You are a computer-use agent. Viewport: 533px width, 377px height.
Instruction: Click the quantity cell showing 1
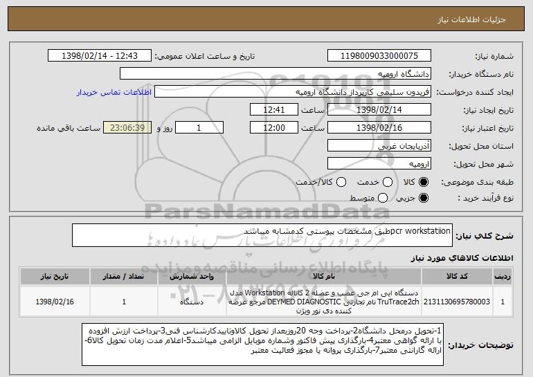click(x=124, y=302)
